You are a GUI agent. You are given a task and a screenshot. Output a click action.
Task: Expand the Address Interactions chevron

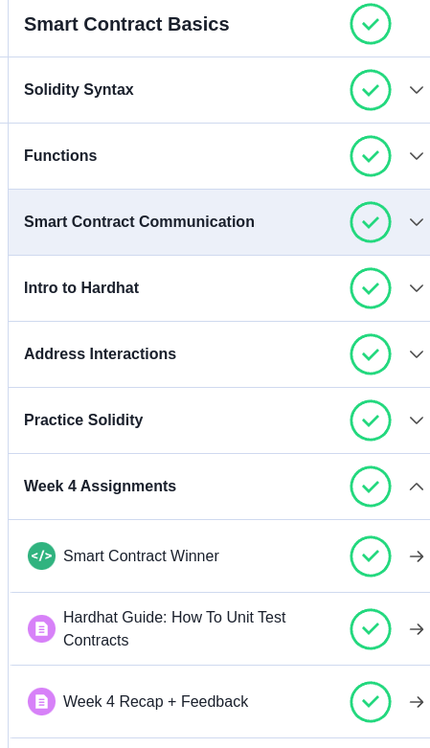click(x=417, y=354)
